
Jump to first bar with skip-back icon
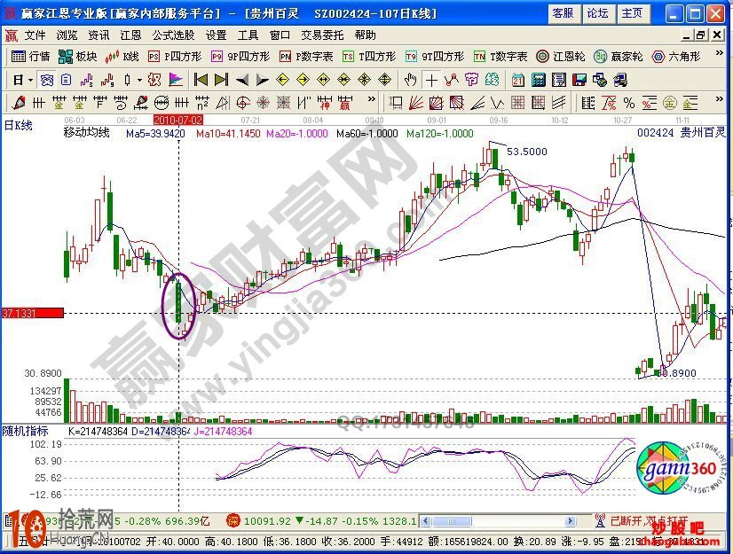(201, 81)
